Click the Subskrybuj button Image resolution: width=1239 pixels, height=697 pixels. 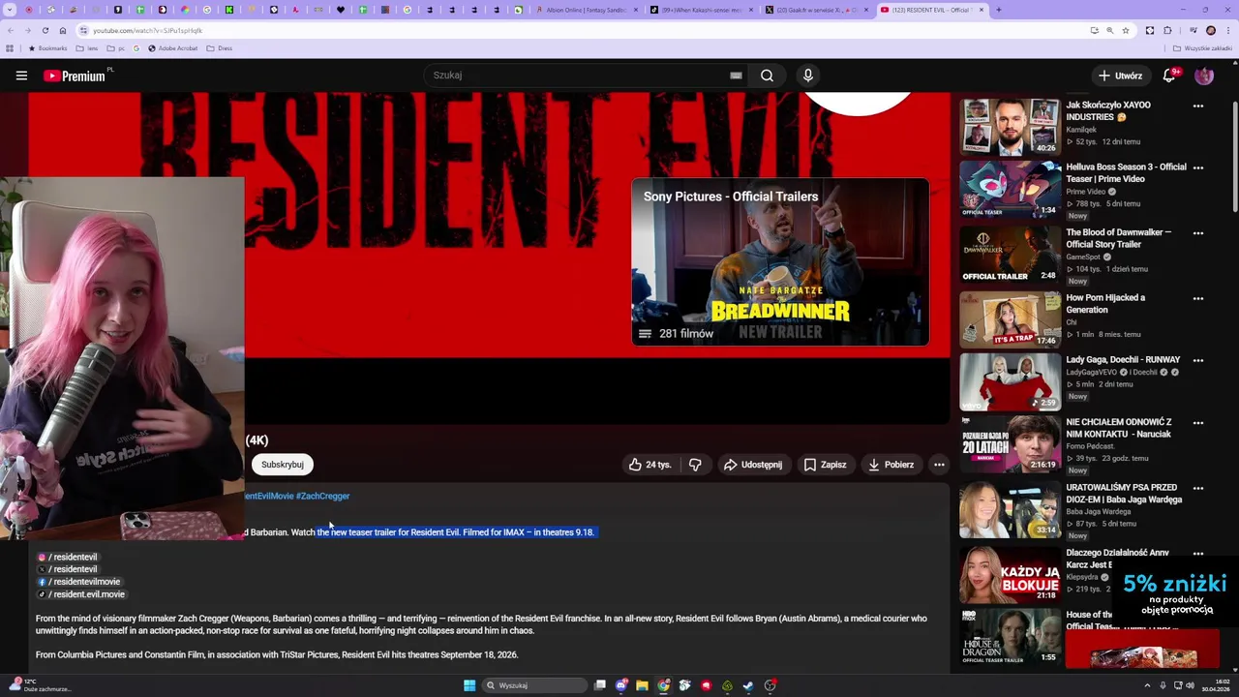283,465
